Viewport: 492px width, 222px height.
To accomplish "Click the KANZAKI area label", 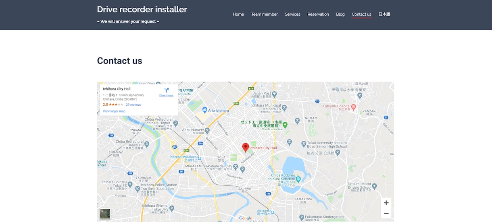I will click(369, 111).
